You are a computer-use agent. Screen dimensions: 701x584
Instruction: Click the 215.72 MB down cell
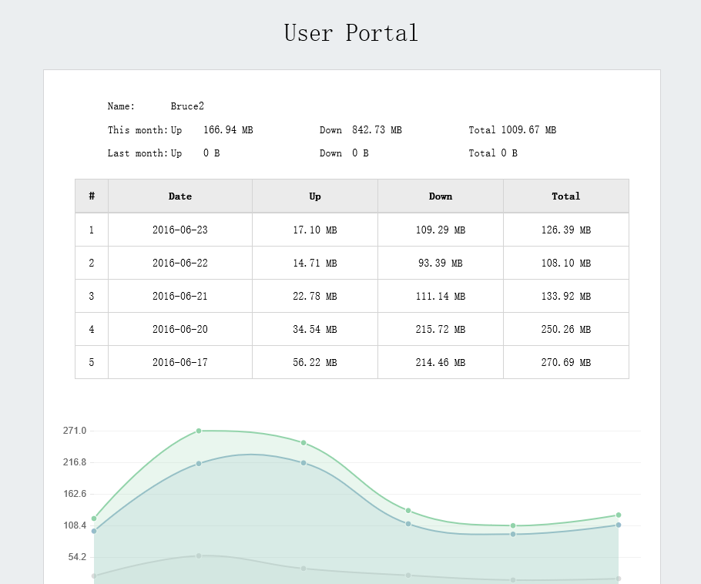[441, 329]
